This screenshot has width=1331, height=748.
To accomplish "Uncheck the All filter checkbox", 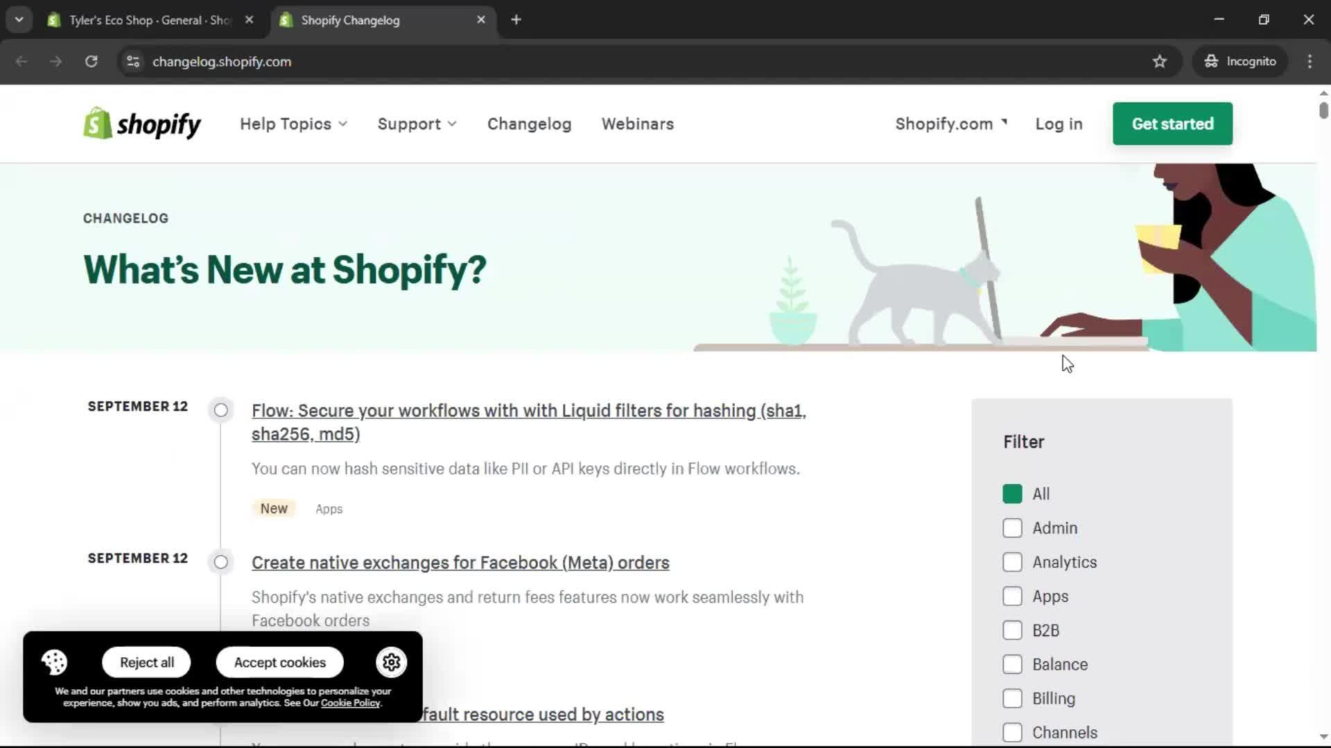I will [x=1012, y=495].
